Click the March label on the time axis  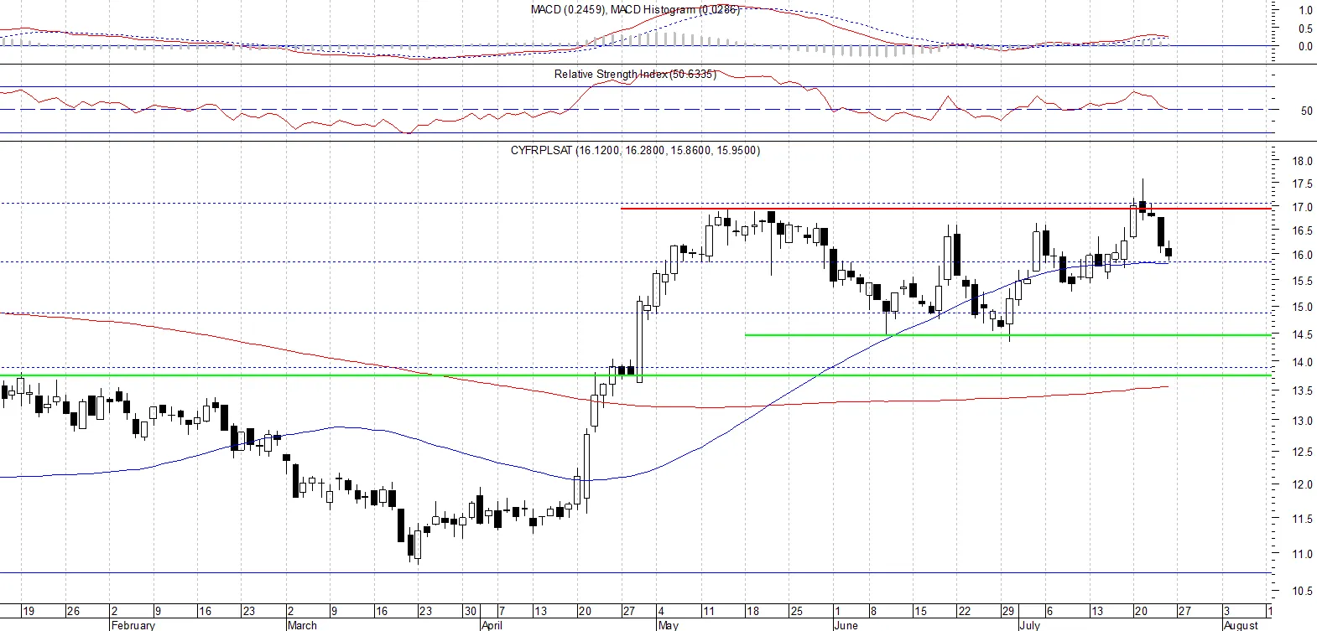point(302,625)
